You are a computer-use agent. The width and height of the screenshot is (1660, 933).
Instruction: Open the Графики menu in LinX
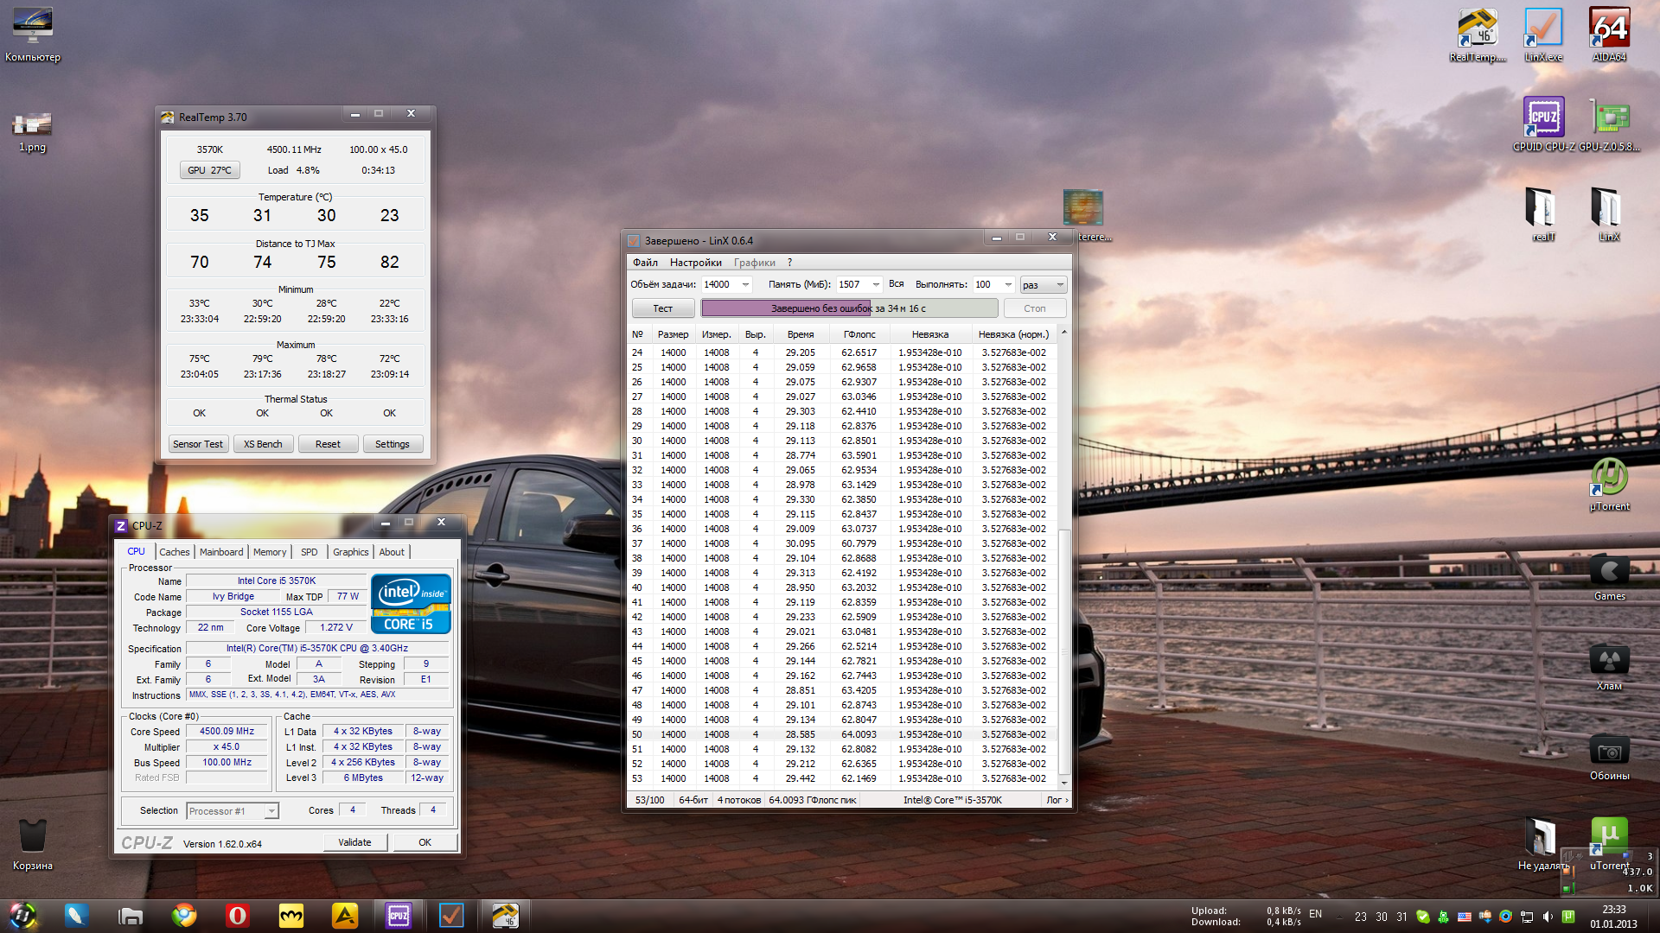tap(754, 263)
